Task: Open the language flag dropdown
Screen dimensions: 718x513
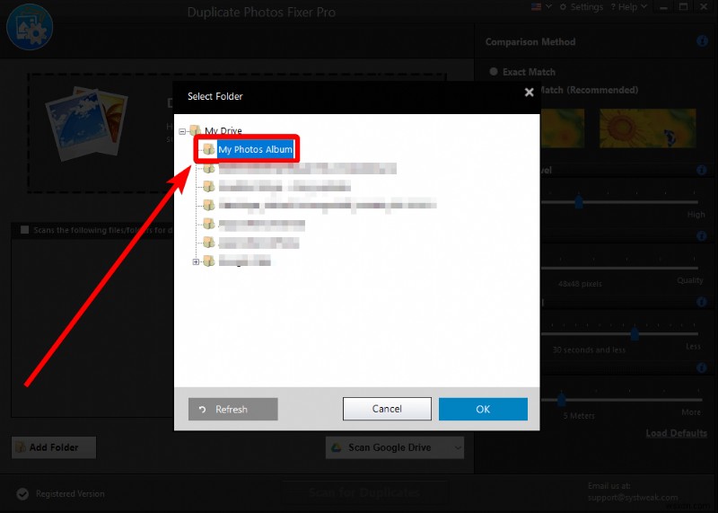Action: 541,7
